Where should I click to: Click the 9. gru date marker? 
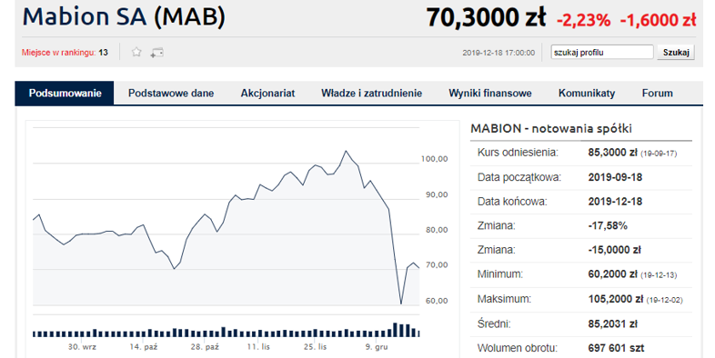[x=377, y=346]
